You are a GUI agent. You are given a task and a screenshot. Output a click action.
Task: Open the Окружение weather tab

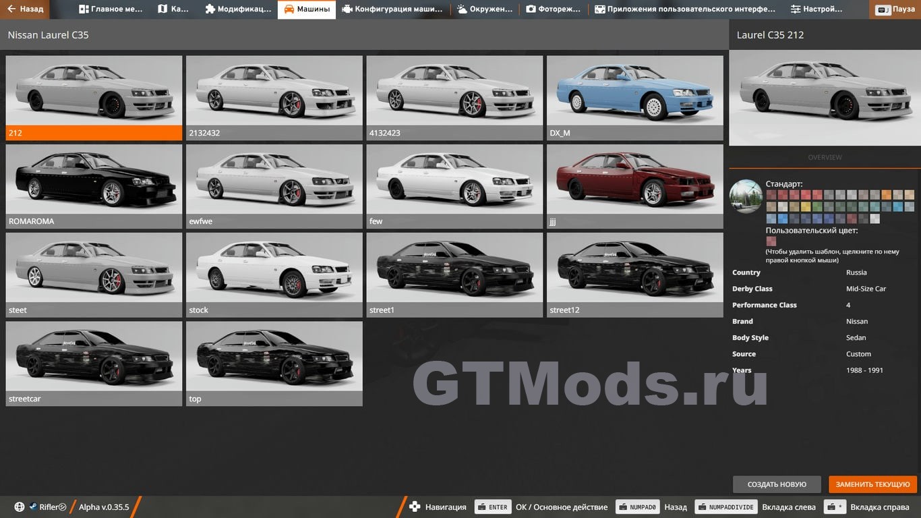(485, 9)
